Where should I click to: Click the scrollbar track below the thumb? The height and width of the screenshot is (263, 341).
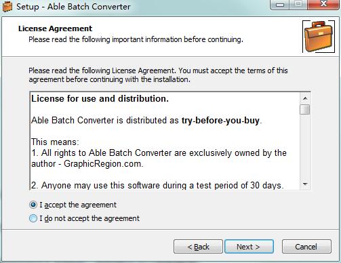(305, 147)
